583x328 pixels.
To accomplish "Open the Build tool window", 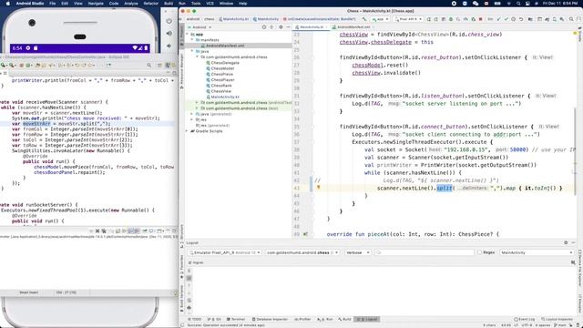I will tap(344, 319).
